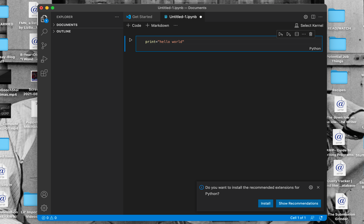Open the Manage gear in activity bar
This screenshot has height=224, width=364.
pos(44,208)
